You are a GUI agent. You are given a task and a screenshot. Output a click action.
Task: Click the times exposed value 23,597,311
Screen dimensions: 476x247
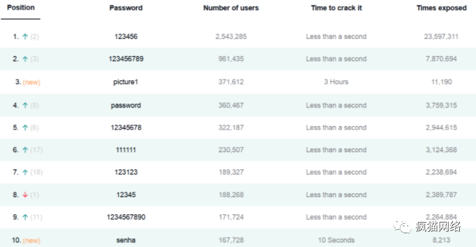pos(441,36)
